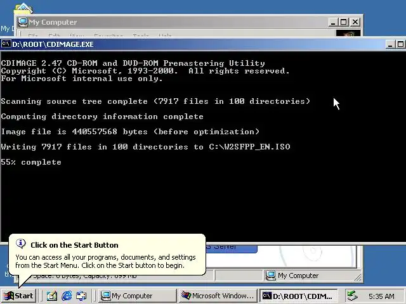Click the system tray hardware icon
406x304 pixels.
[x=353, y=296]
